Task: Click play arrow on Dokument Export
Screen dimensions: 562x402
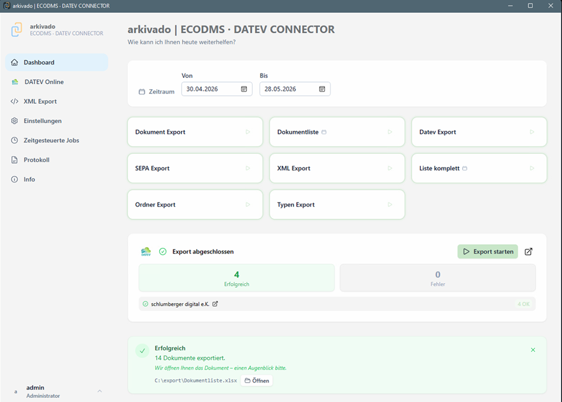Action: [248, 132]
